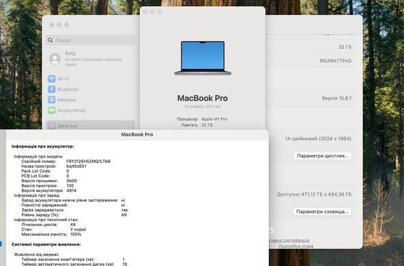The image size is (404, 266).
Task: Open Bluetooth settings via its sidebar icon
Action: pyautogui.click(x=52, y=89)
